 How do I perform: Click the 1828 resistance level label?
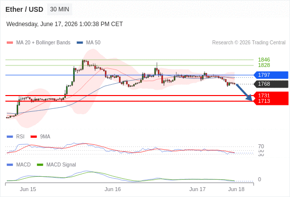coord(264,65)
